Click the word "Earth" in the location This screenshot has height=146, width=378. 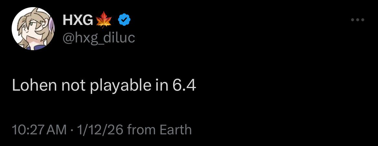point(176,130)
